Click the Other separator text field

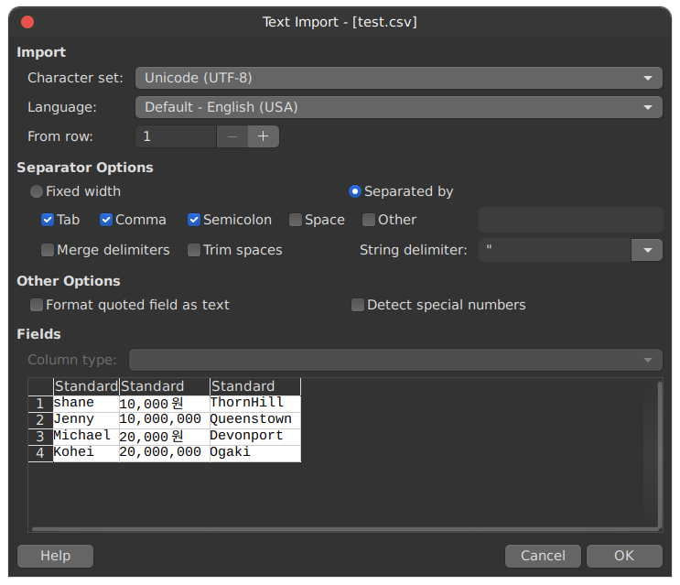point(571,220)
